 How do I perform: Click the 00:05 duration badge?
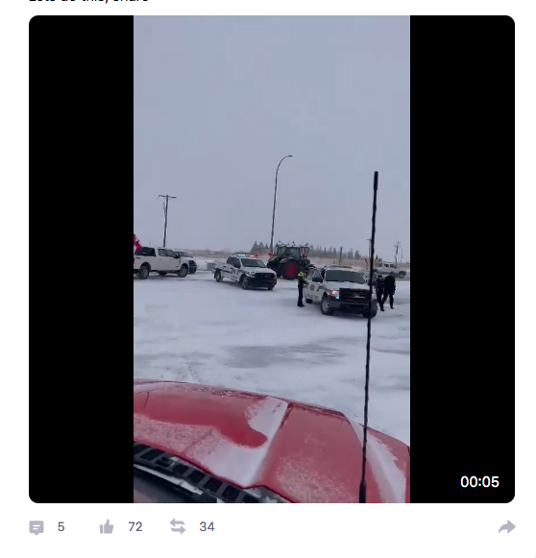(479, 482)
